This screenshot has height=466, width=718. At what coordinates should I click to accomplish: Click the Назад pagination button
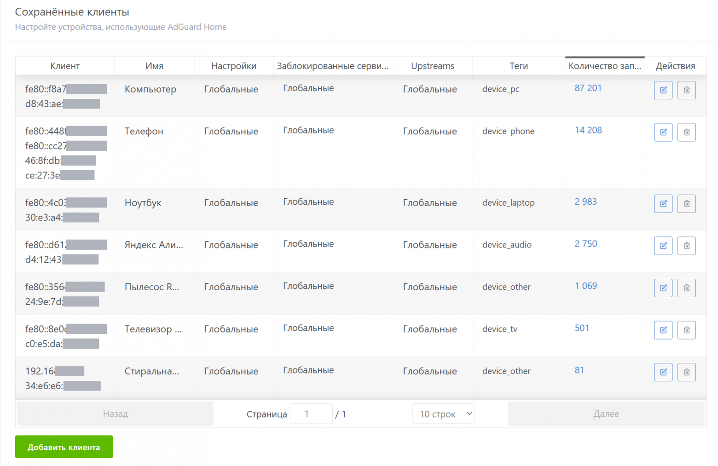116,414
